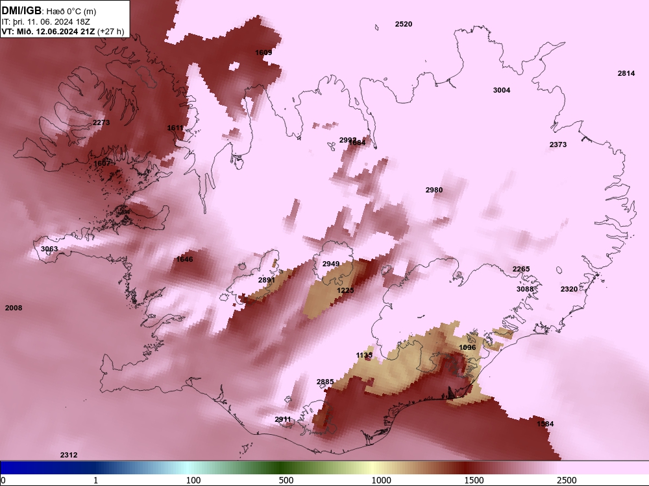Pick the 1096 value on the map
The height and width of the screenshot is (486, 649).
tap(468, 347)
